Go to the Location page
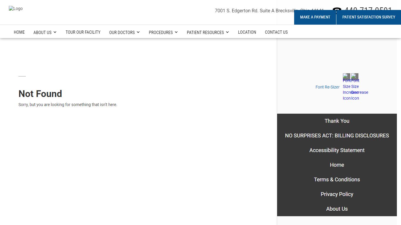The width and height of the screenshot is (401, 225). click(x=247, y=32)
